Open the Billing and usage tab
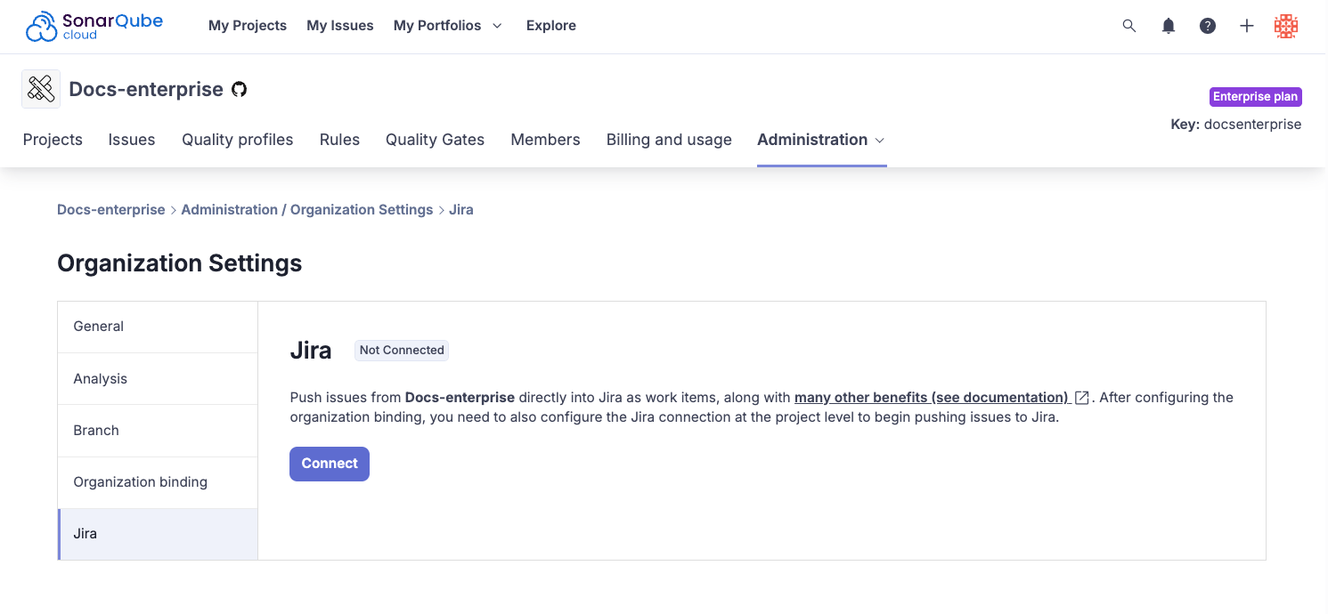Viewport: 1328px width, 614px height. point(669,140)
